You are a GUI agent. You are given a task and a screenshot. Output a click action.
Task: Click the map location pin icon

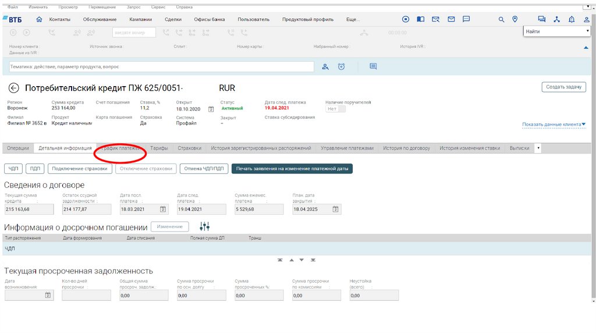515,19
